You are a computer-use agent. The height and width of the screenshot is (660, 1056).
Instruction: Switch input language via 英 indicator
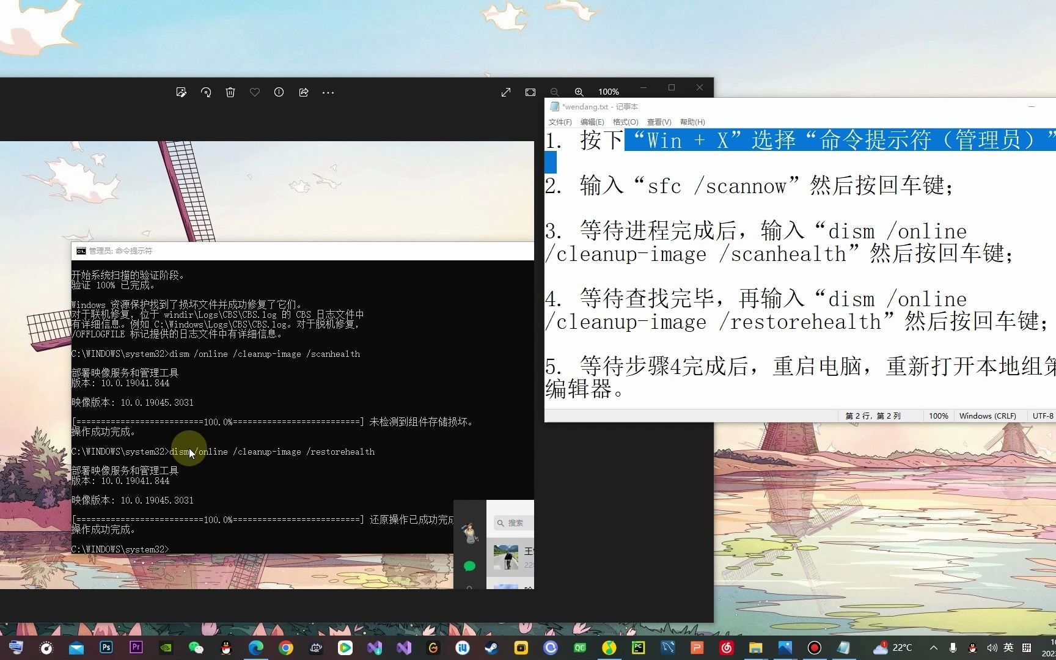[x=1008, y=648]
